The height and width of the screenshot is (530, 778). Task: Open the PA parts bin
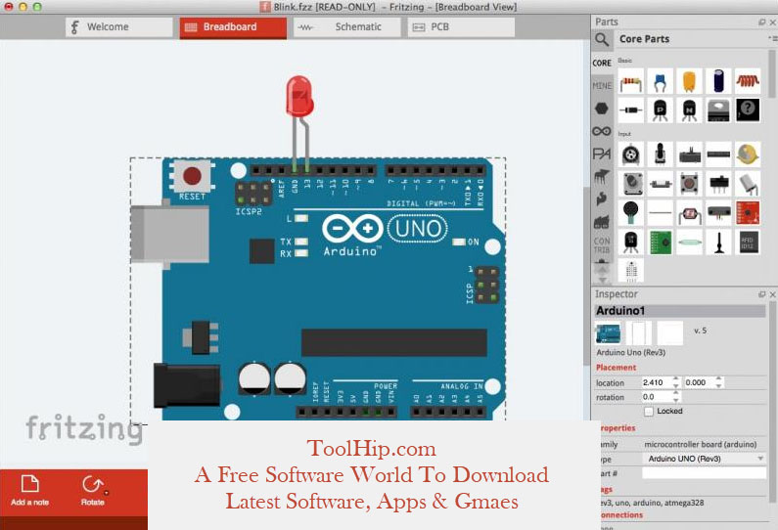pos(602,155)
